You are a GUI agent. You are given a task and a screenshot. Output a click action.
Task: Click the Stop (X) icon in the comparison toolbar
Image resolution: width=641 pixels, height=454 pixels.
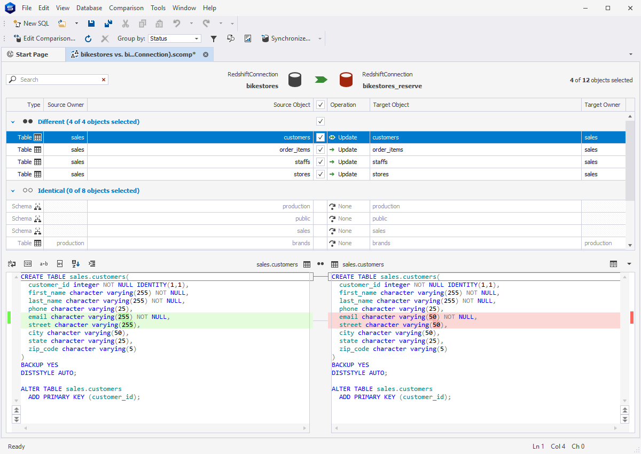(x=105, y=38)
